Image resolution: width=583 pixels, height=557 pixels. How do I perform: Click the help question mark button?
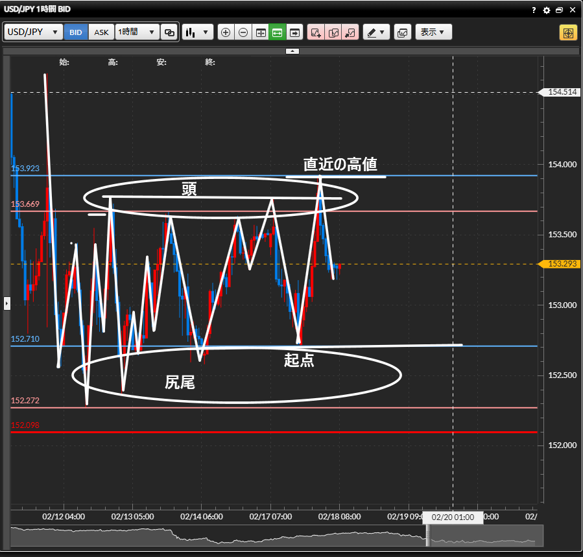pos(534,10)
